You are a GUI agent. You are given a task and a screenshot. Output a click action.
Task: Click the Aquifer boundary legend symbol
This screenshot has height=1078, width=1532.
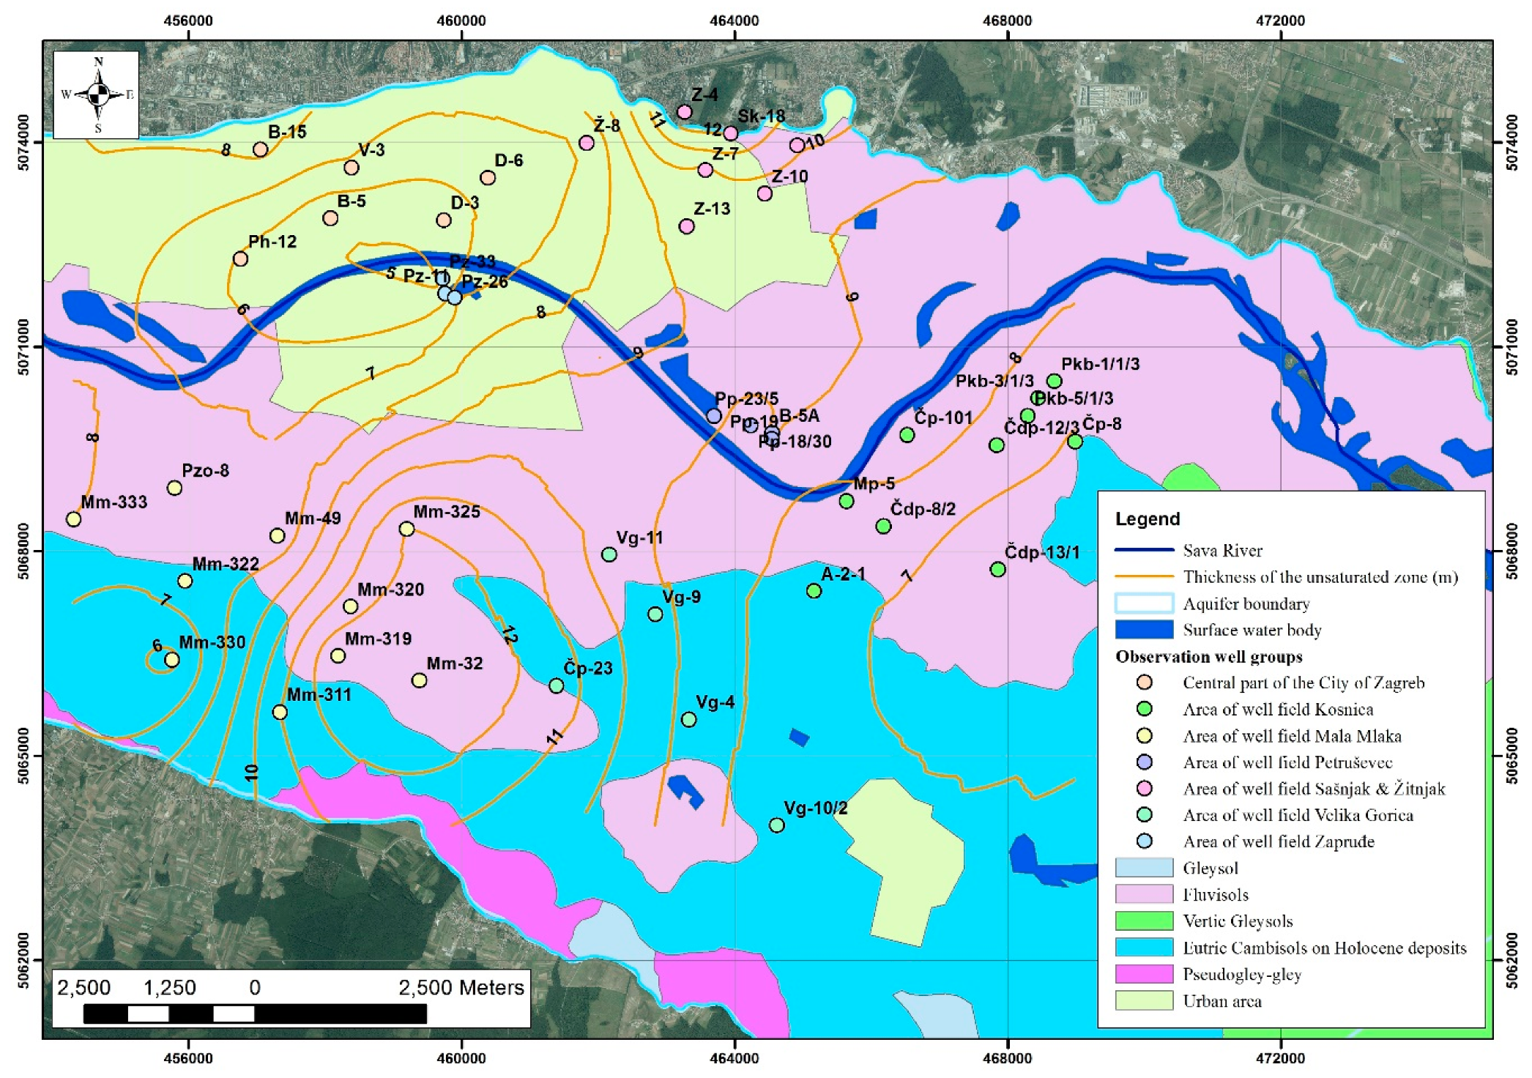coord(1144,603)
